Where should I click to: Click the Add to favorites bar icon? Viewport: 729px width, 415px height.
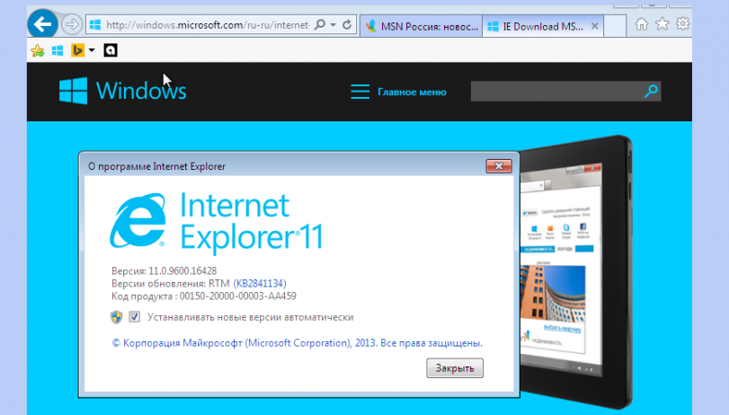tap(37, 50)
